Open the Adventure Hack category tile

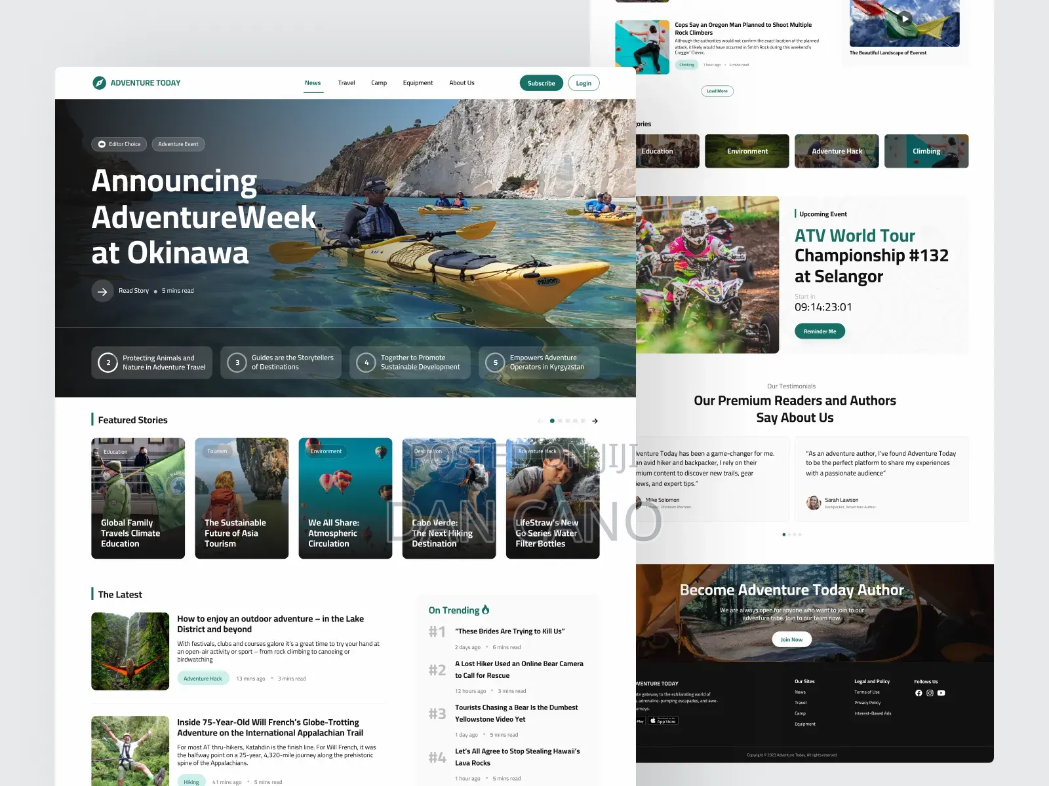coord(837,151)
